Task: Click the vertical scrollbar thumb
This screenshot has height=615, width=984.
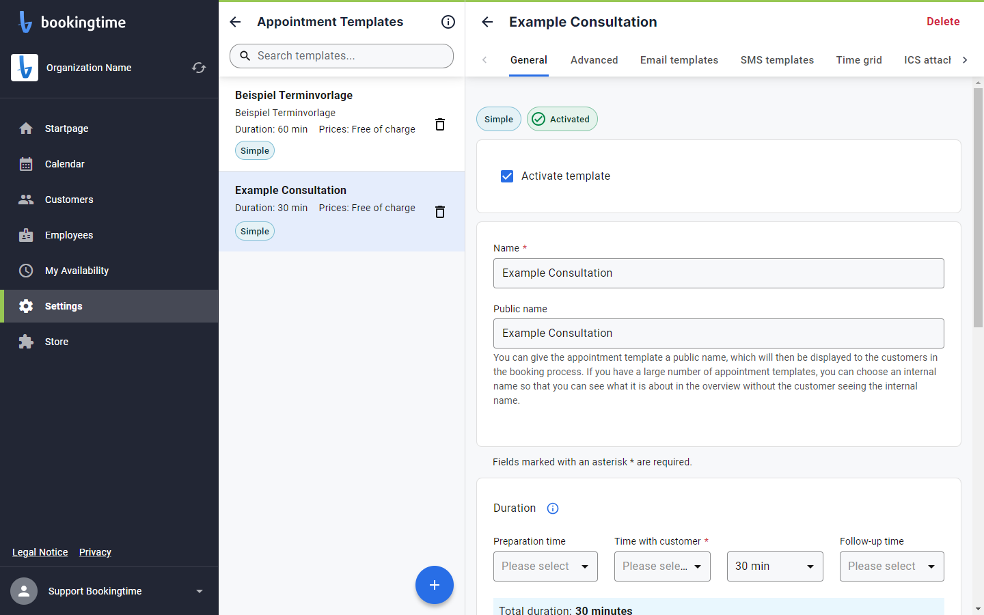Action: tap(978, 207)
